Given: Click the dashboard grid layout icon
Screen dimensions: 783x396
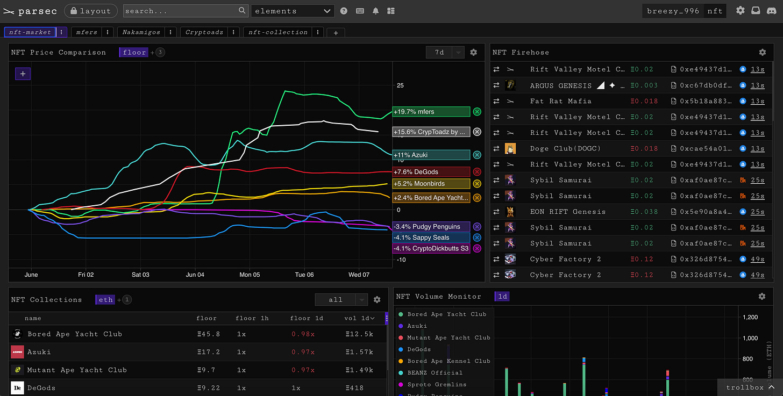Looking at the screenshot, I should 391,11.
